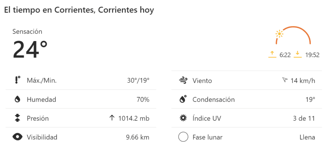Click the condensation dew point icon
This screenshot has width=329, height=144.
click(x=183, y=99)
